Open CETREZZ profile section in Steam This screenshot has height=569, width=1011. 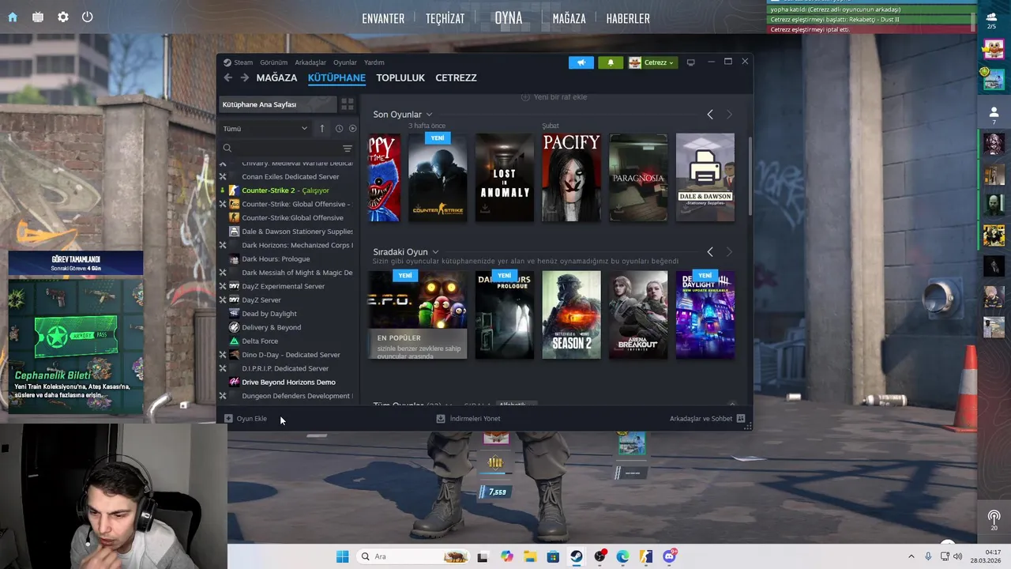point(456,77)
